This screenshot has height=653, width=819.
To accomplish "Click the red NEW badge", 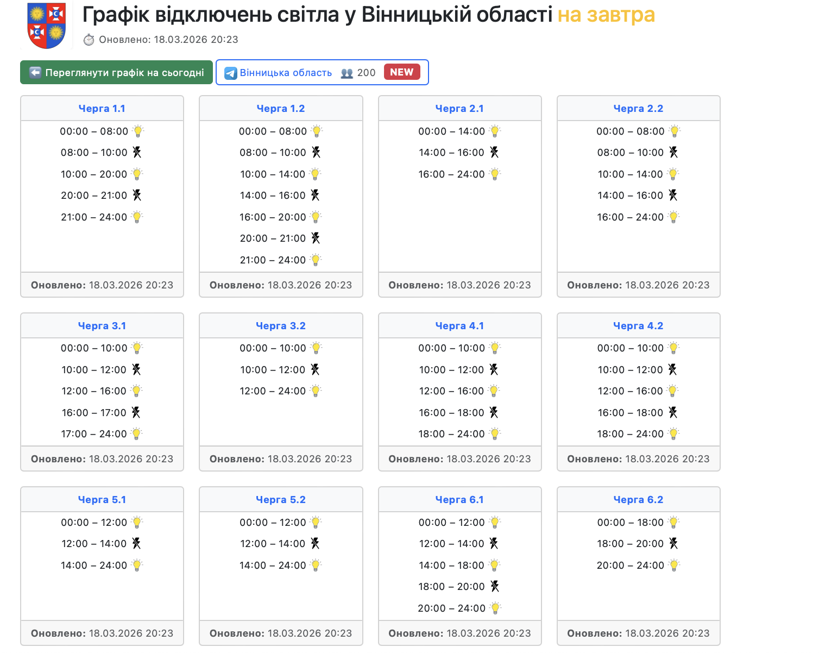I will (x=401, y=72).
